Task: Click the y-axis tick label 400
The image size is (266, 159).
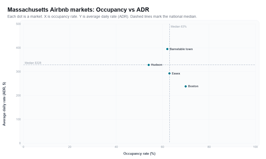Action: [18, 48]
